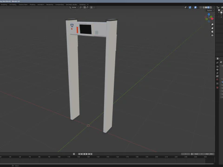Jump to the timeline start frame
223x167 pixels.
point(79,154)
